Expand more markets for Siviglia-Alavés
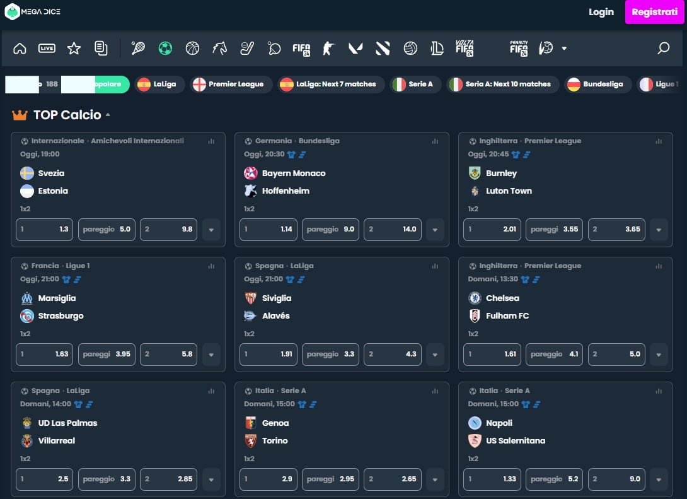Screen dimensions: 687x499 tap(435, 355)
